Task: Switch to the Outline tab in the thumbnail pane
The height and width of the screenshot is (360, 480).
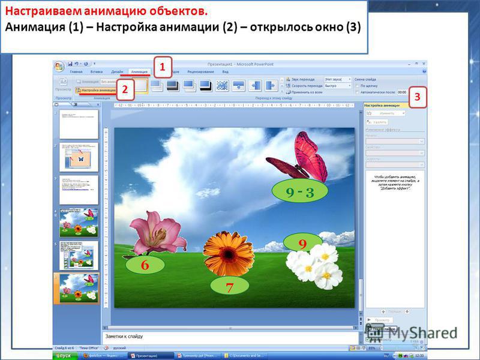Action: coord(76,104)
